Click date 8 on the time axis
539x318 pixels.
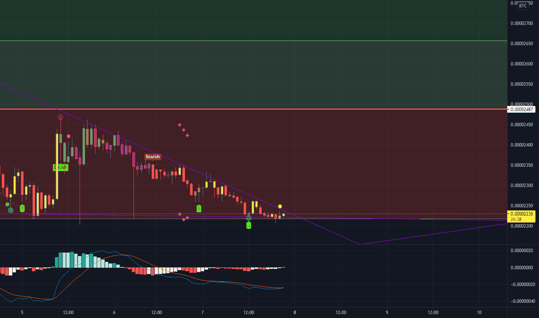[x=294, y=312]
